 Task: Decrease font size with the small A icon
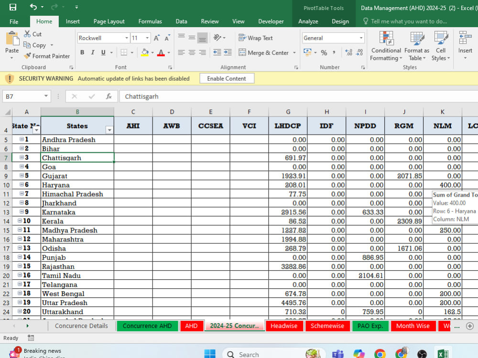pyautogui.click(x=167, y=38)
